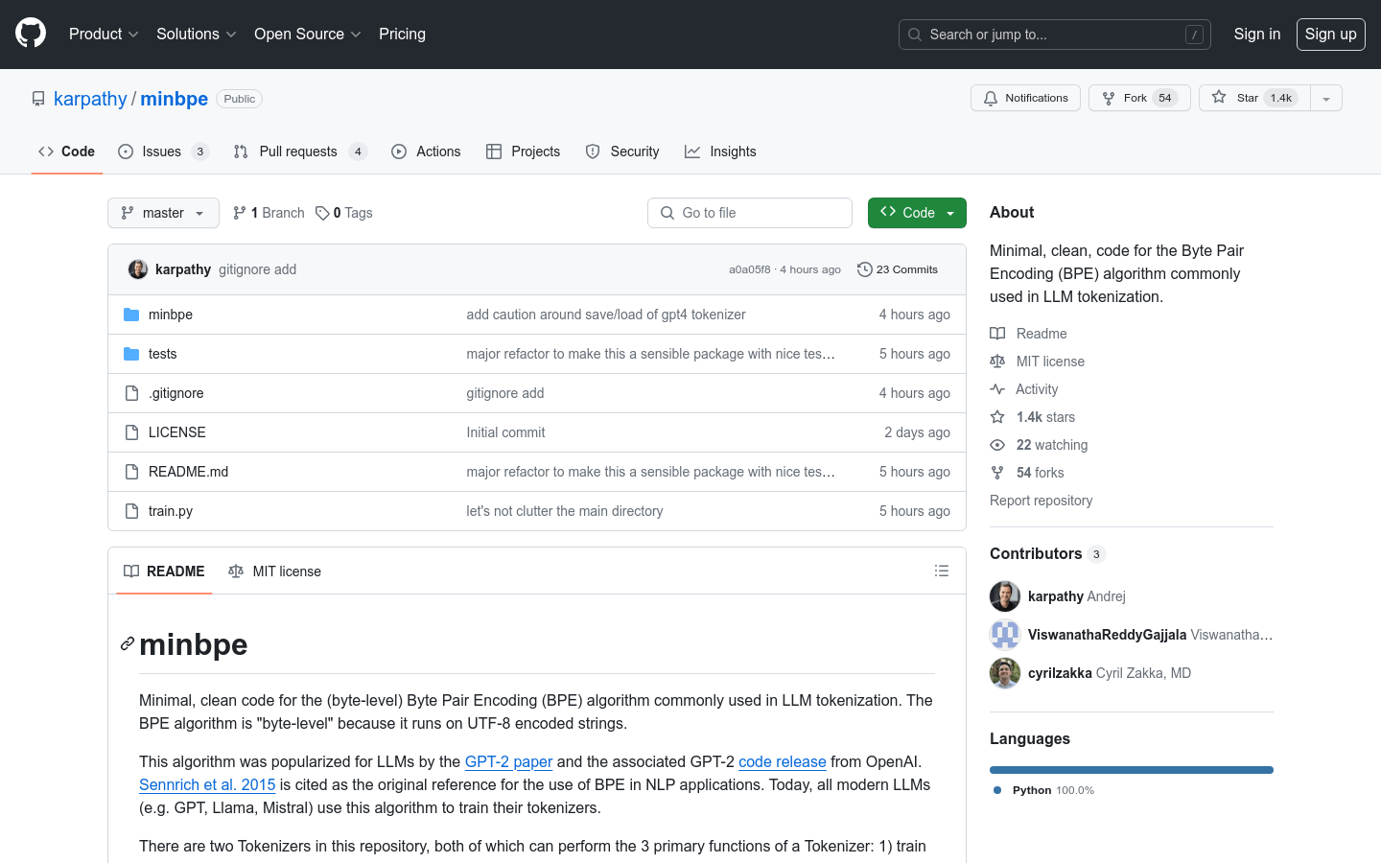Select the MIT license tab
This screenshot has height=863, width=1381.
click(275, 571)
